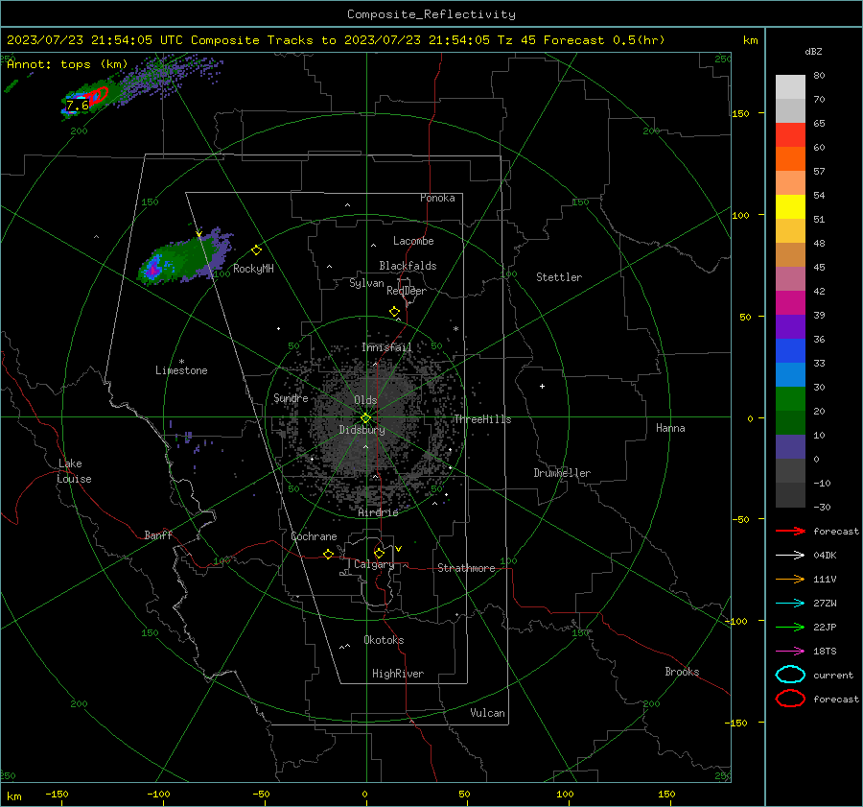Image resolution: width=863 pixels, height=807 pixels.
Task: Click the yellow diamond marker above RedDeer
Action: [395, 312]
